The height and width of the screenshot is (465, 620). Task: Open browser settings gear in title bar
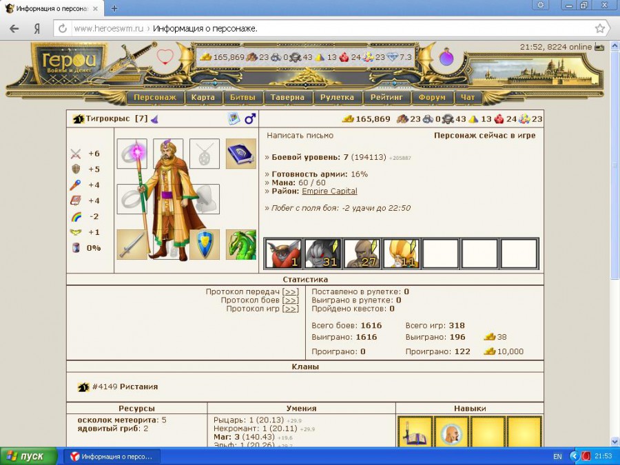tap(541, 5)
